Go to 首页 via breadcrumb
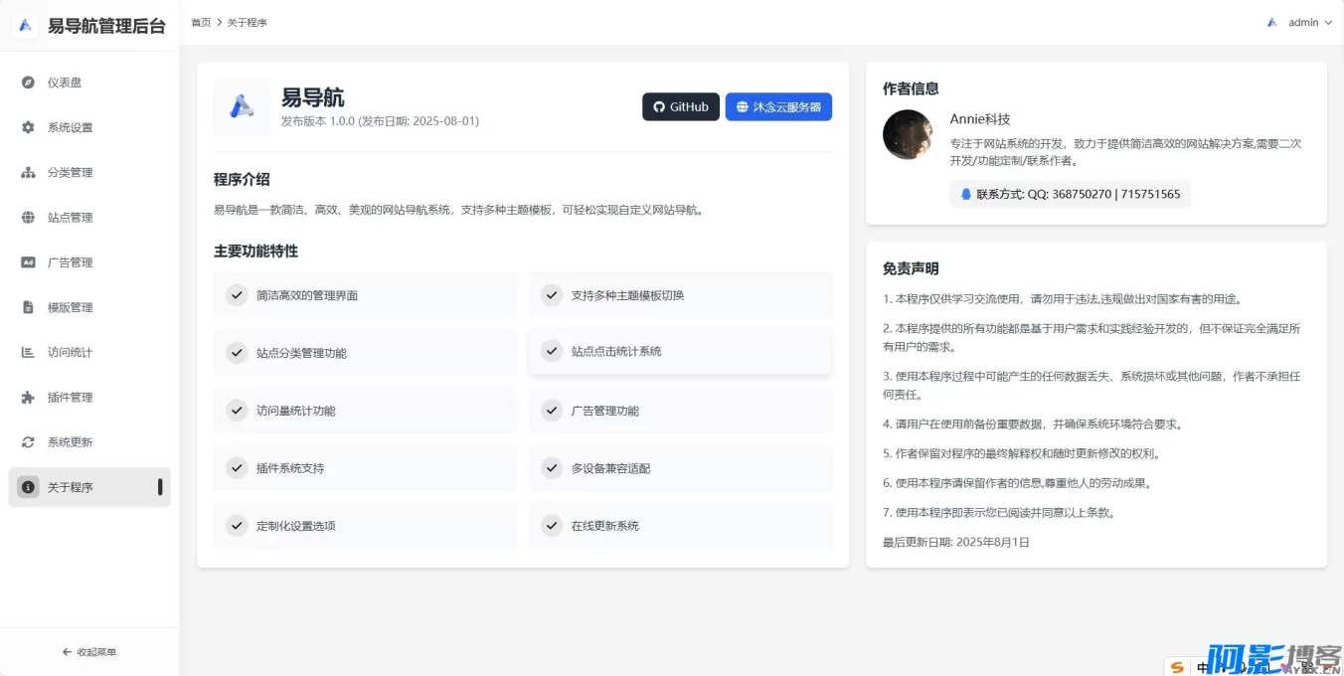The width and height of the screenshot is (1344, 676). (x=201, y=22)
